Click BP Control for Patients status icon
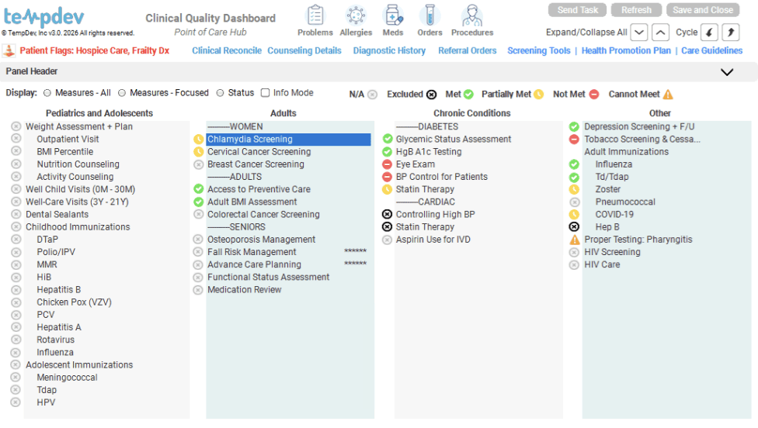758x428 pixels. pyautogui.click(x=388, y=177)
